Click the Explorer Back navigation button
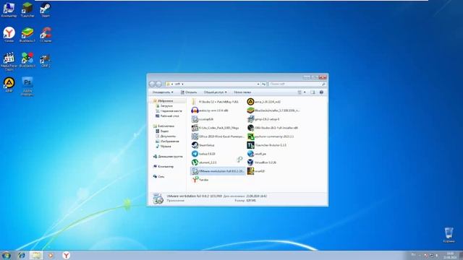 (x=153, y=84)
